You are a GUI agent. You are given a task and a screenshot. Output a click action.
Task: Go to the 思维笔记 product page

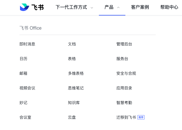76,88
